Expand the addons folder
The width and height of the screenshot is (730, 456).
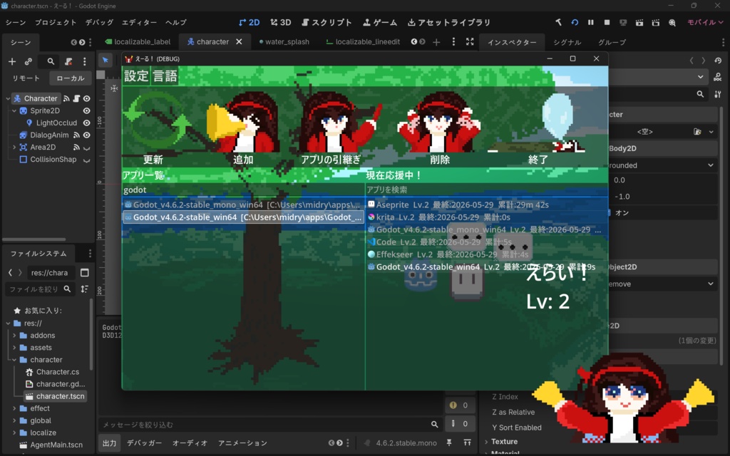pyautogui.click(x=14, y=335)
